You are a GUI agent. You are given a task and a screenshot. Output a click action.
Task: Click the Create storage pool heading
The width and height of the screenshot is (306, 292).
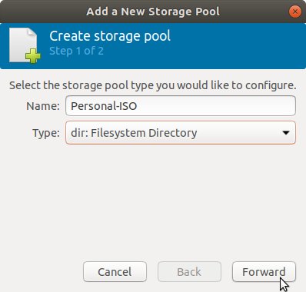click(110, 36)
